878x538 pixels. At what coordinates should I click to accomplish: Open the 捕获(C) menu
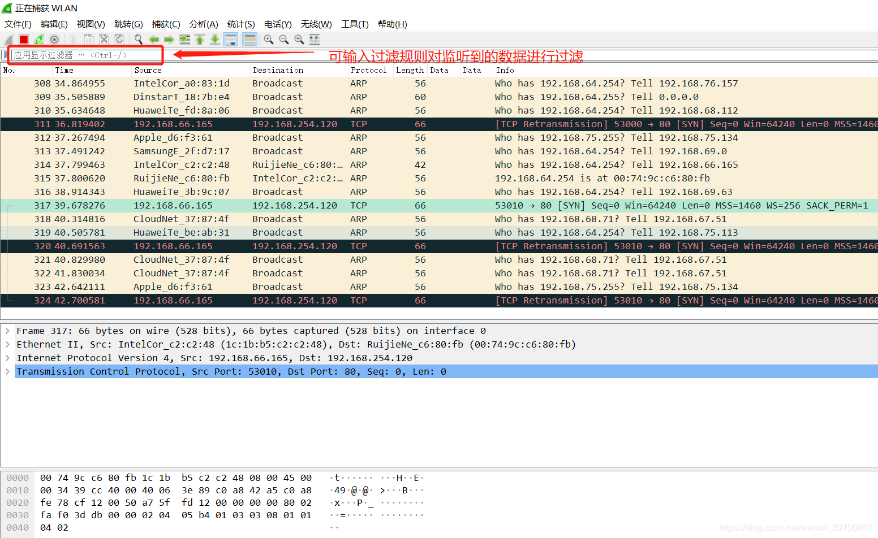(x=166, y=24)
